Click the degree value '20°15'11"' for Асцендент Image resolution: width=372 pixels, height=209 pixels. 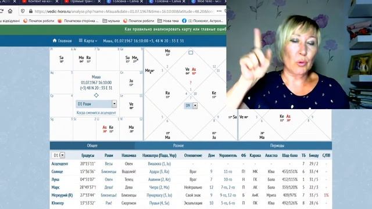coord(88,164)
